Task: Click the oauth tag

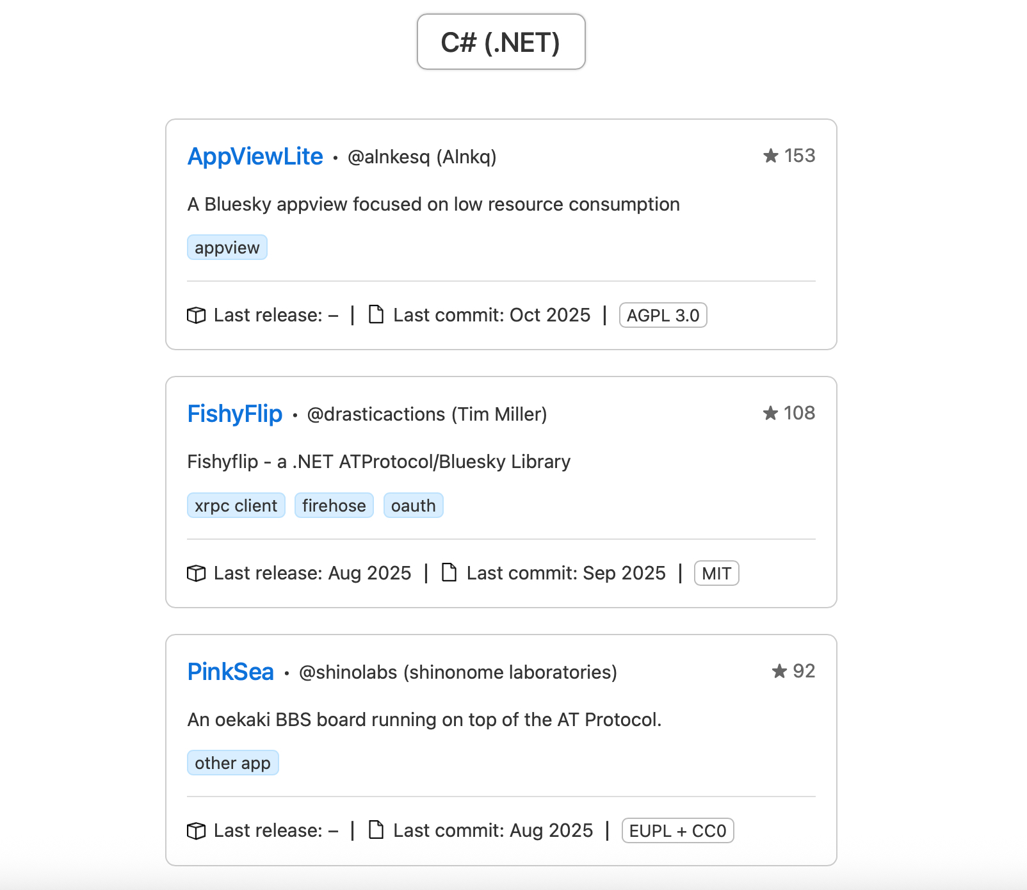Action: coord(413,506)
